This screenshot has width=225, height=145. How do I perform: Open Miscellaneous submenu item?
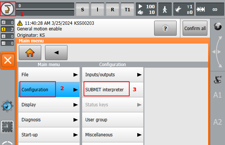[x=112, y=134]
